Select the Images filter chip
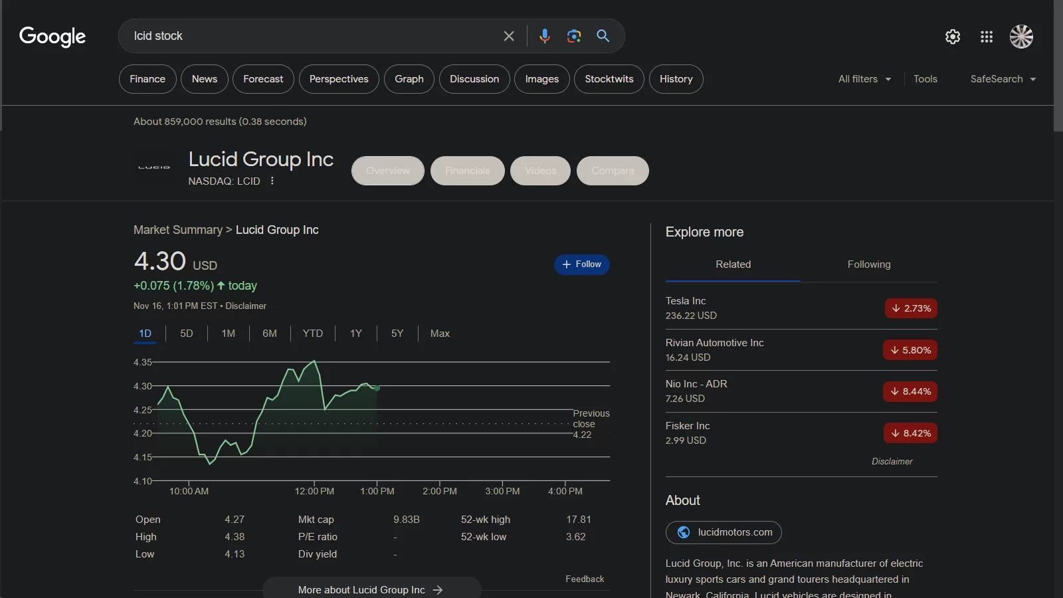 pyautogui.click(x=542, y=79)
